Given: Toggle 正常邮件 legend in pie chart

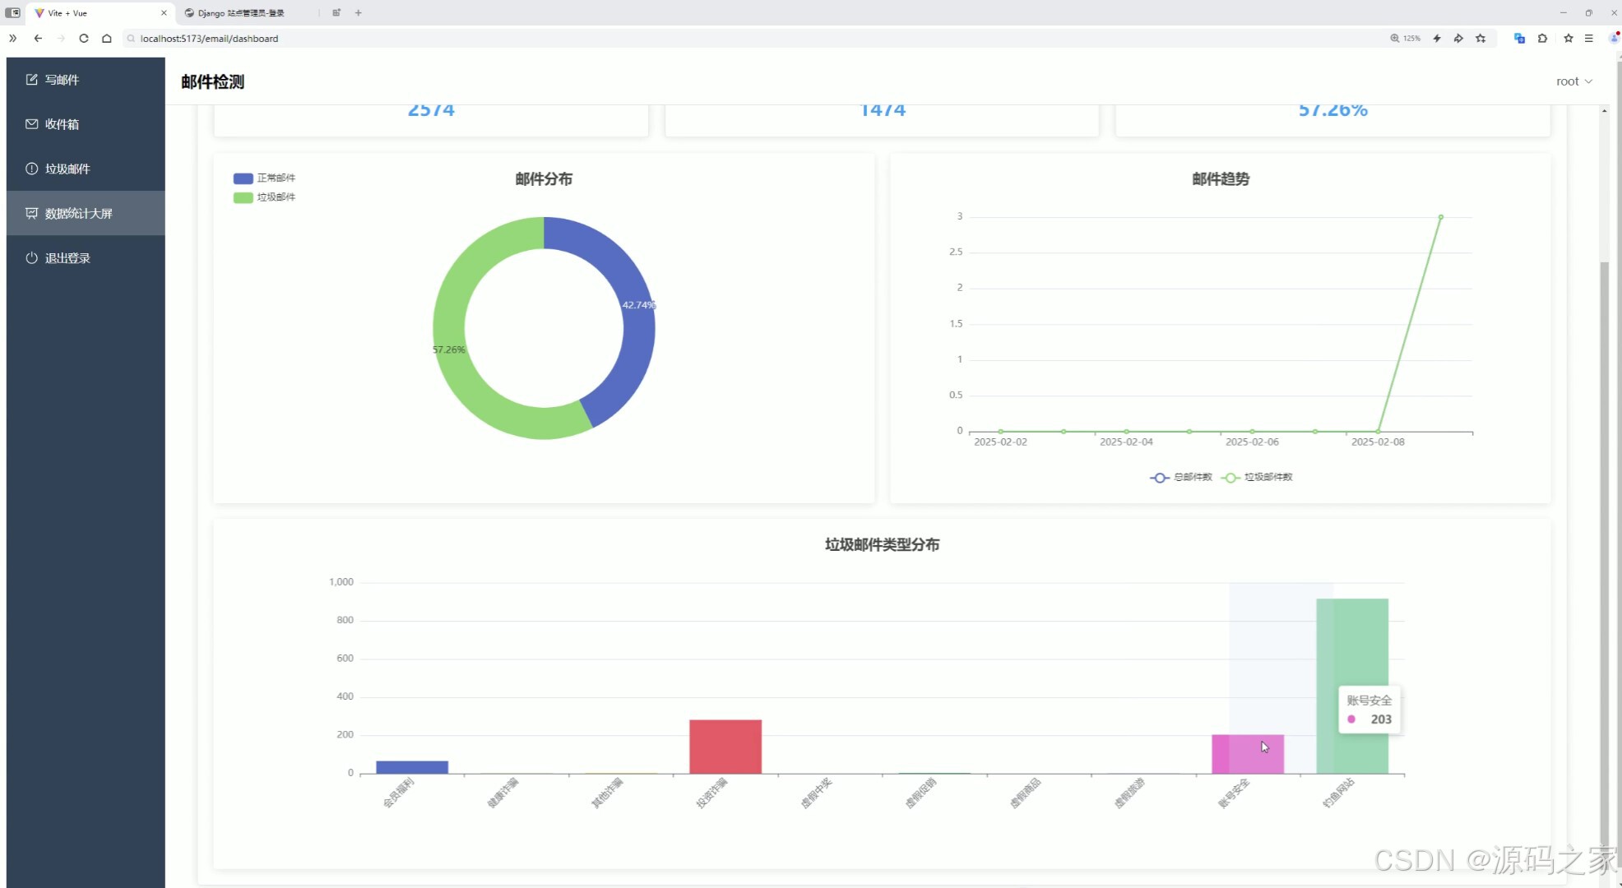Looking at the screenshot, I should click(265, 178).
